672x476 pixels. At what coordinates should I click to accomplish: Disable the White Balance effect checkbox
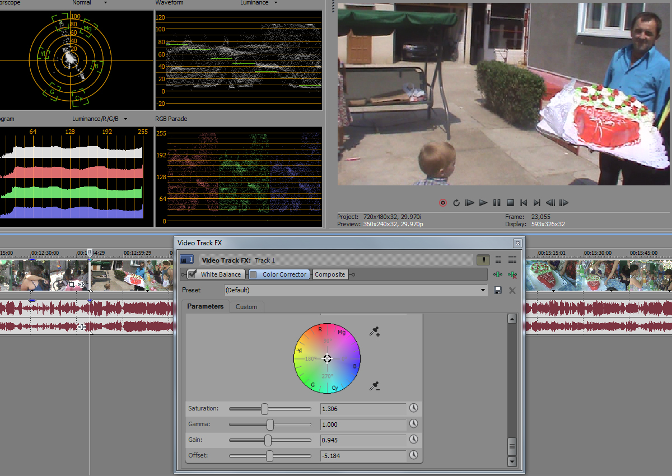coord(193,274)
